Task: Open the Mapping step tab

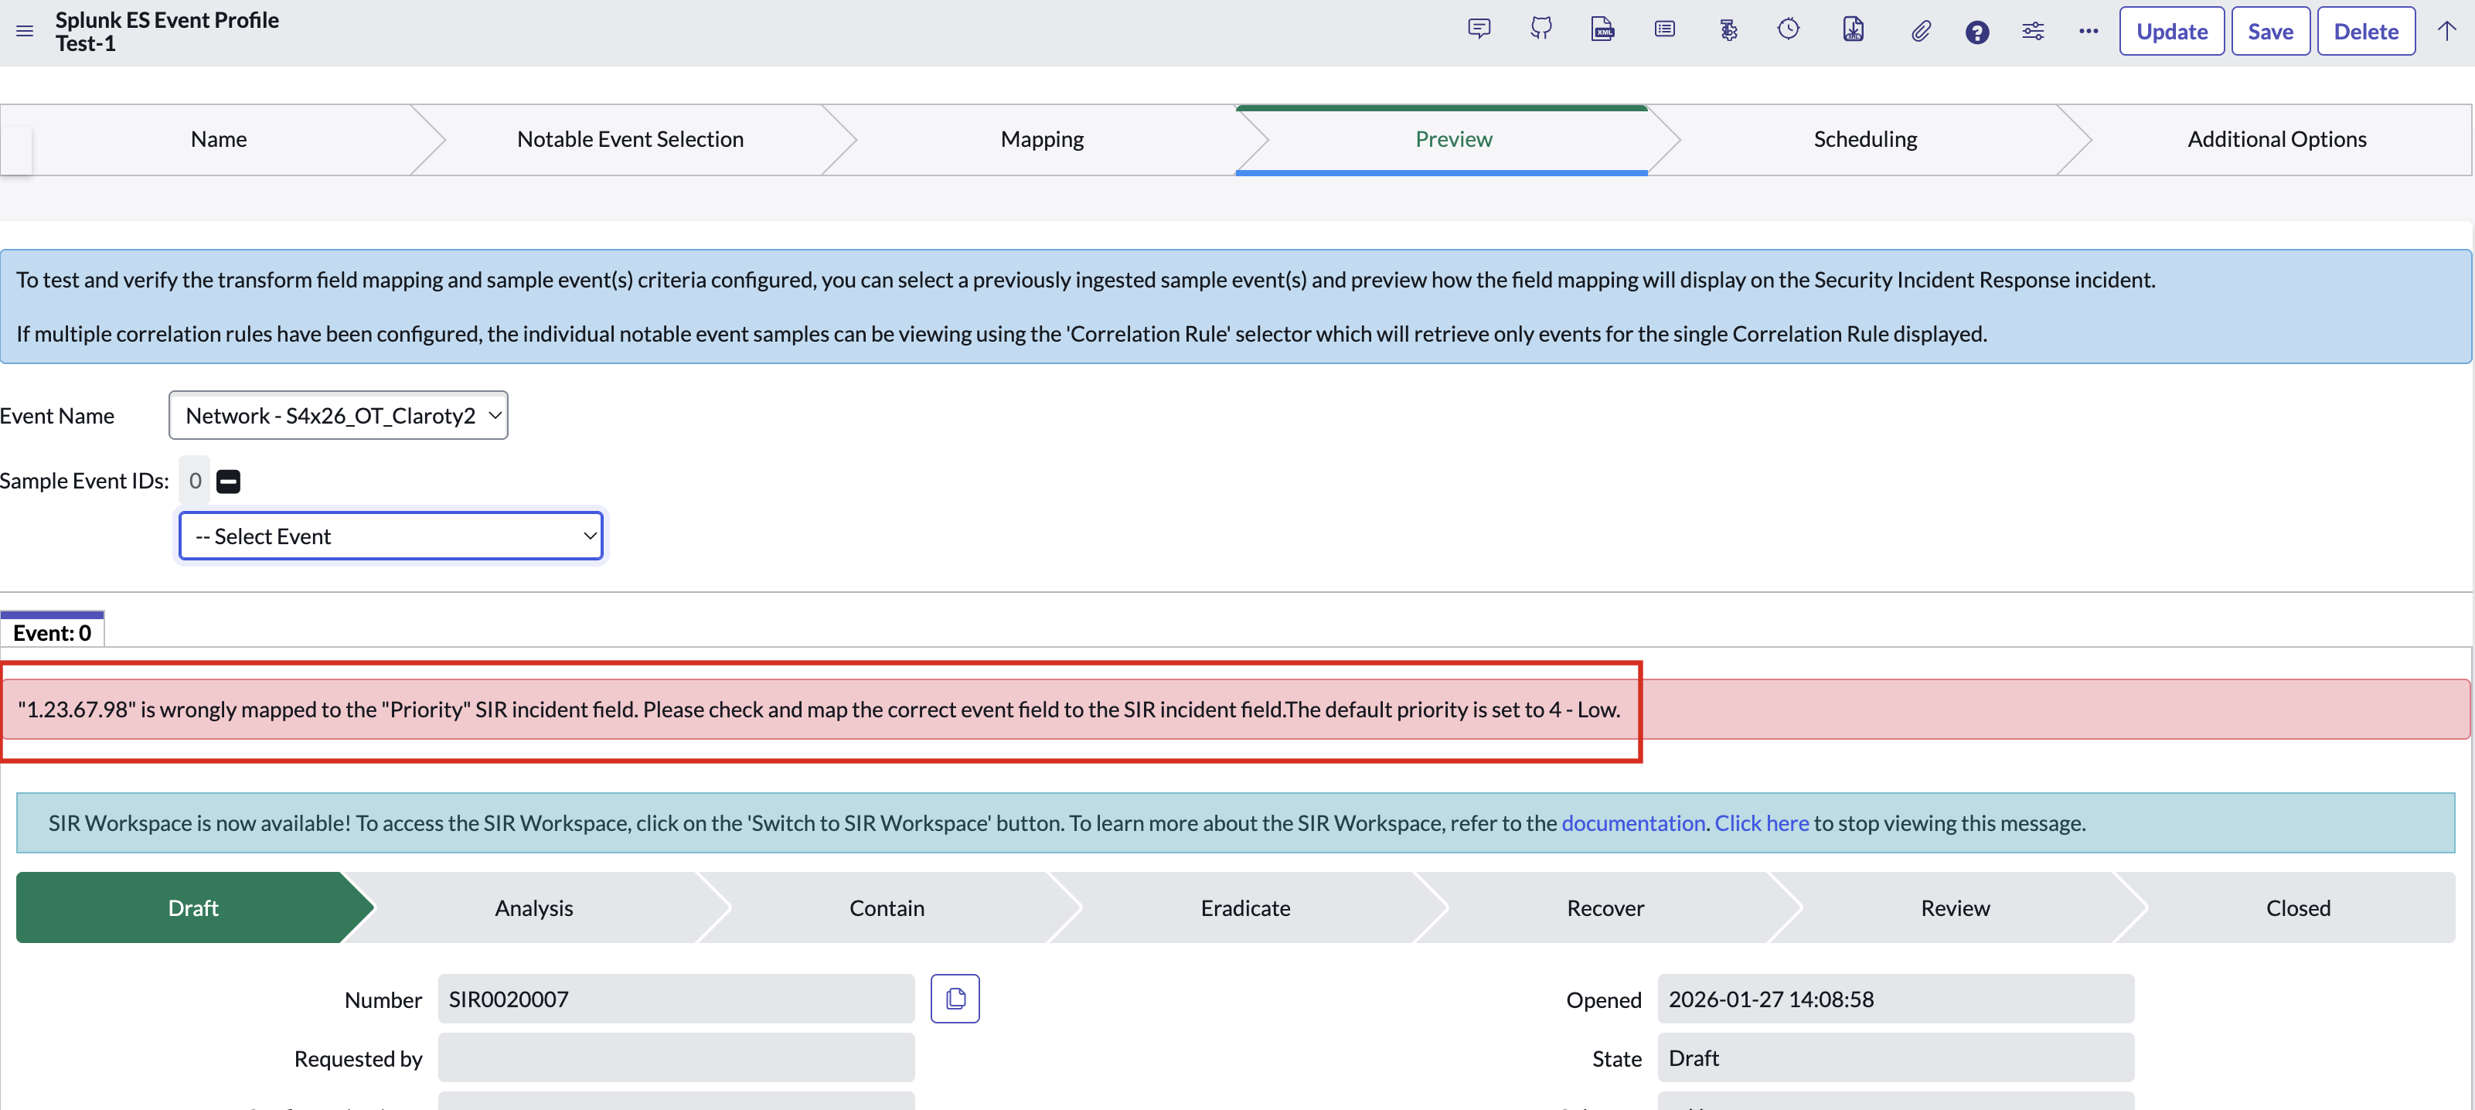Action: (x=1043, y=139)
